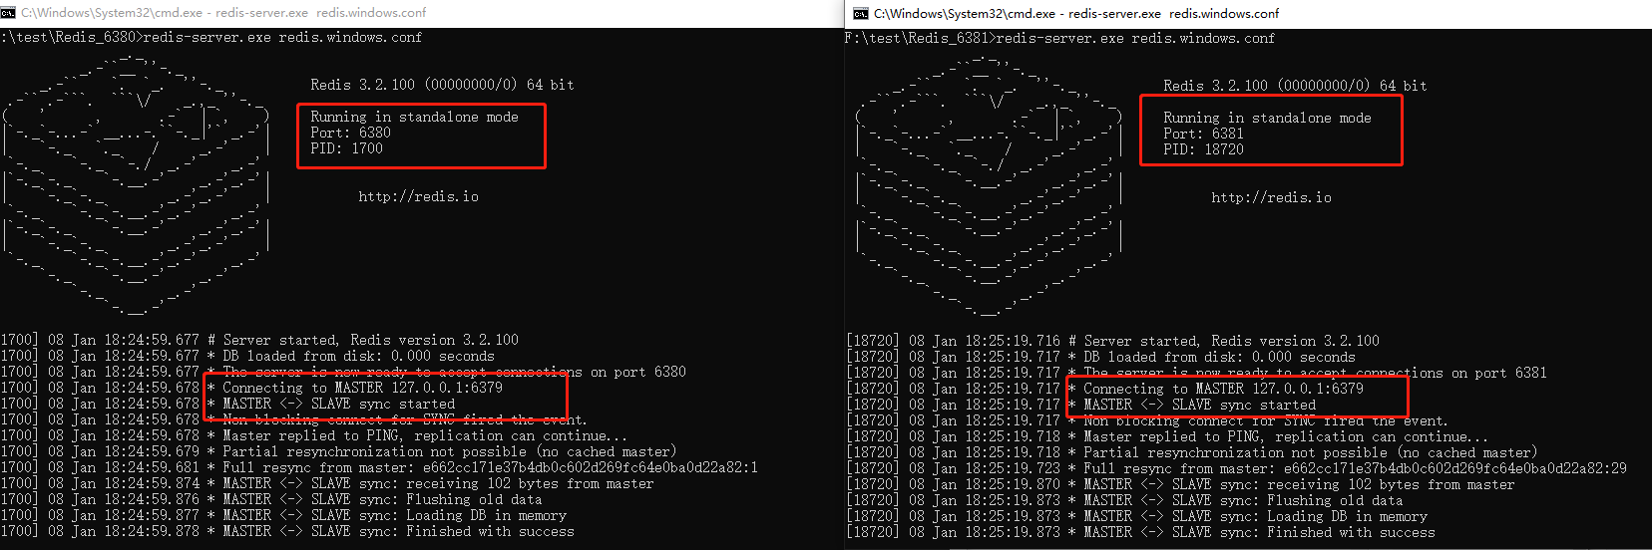Click 'Partial resynchronization not possible' in right window
The width and height of the screenshot is (1652, 550).
coord(1192,453)
